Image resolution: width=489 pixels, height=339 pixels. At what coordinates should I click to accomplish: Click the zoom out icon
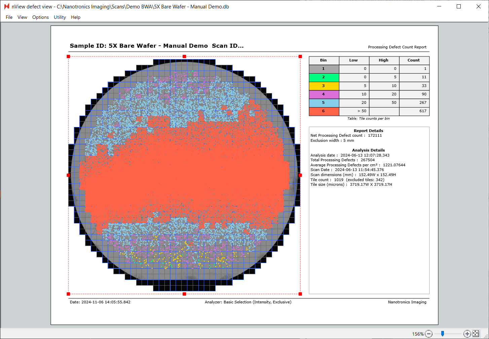428,334
